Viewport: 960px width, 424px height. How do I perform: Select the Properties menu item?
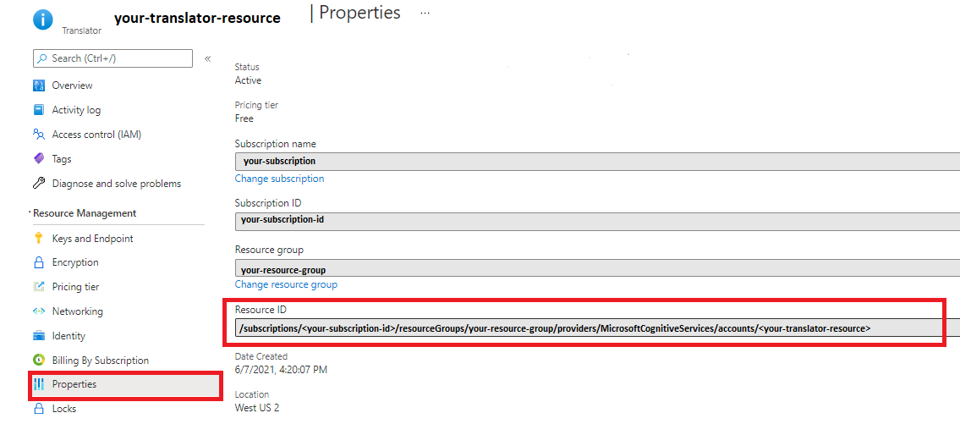[124, 384]
